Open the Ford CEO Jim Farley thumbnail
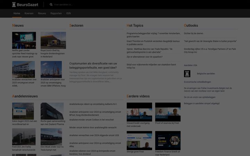Image resolution: width=250 pixels, height=156 pixels. [x=24, y=137]
